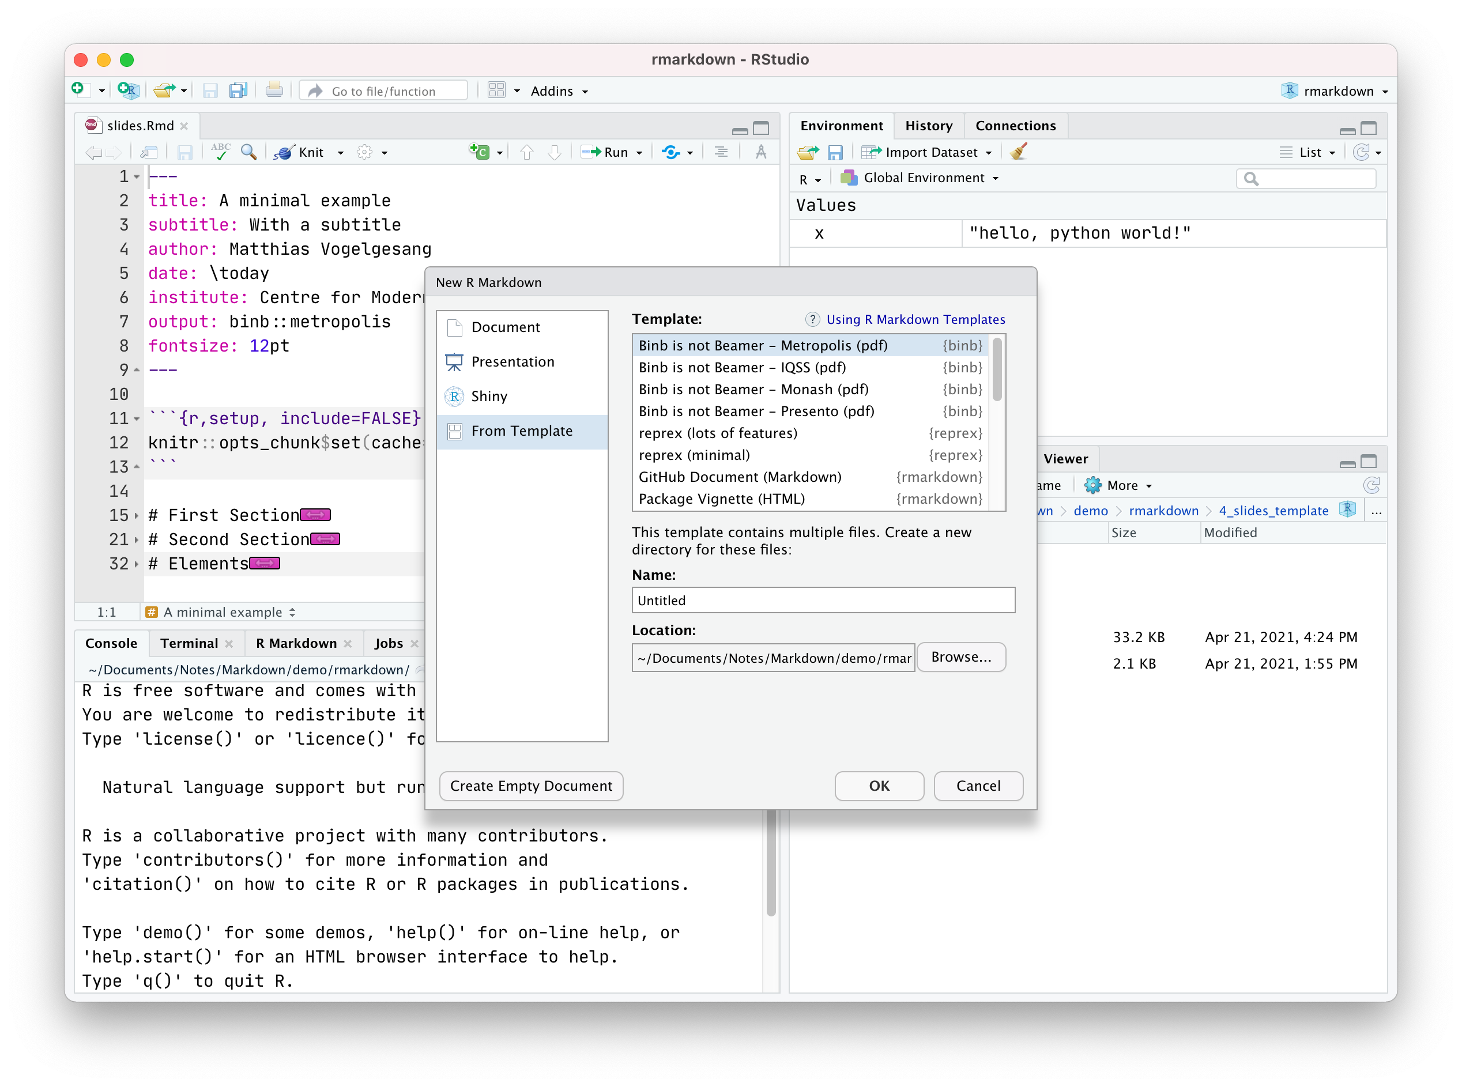Open Import Dataset dropdown
The height and width of the screenshot is (1087, 1462).
pos(927,152)
